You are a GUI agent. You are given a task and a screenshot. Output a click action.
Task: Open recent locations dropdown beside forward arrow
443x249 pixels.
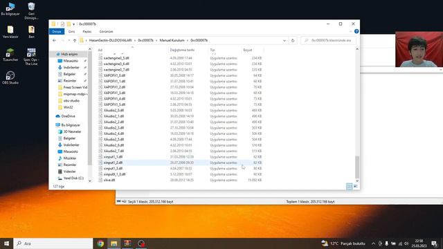(69, 40)
